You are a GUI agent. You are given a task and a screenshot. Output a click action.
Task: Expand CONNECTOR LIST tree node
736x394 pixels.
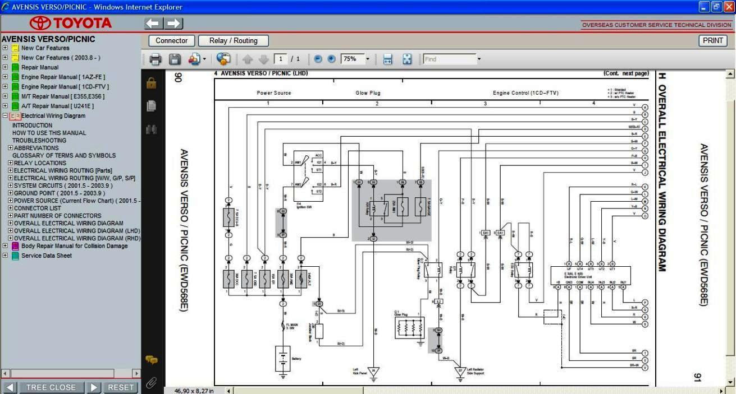[10, 208]
